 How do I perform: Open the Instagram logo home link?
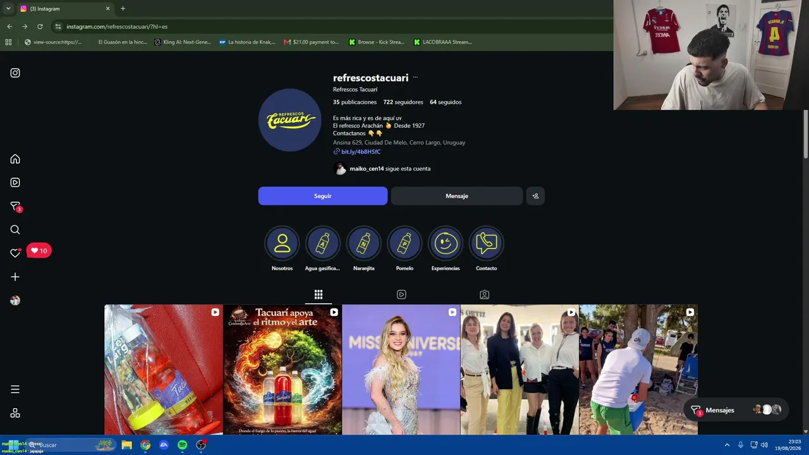tap(15, 73)
